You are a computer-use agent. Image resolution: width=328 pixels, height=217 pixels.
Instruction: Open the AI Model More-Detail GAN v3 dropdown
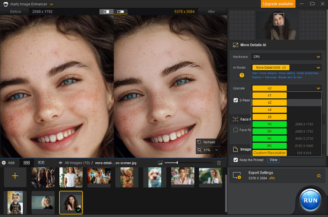pos(286,67)
